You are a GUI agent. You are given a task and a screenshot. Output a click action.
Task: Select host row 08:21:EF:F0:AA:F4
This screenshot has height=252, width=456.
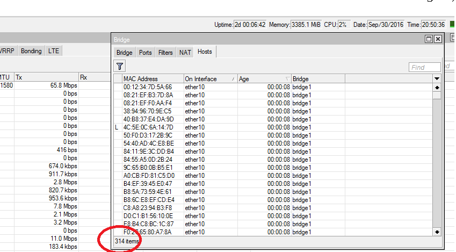tap(273, 103)
